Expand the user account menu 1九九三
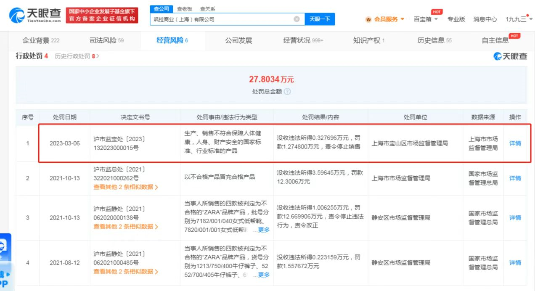The width and height of the screenshot is (535, 291). 518,19
